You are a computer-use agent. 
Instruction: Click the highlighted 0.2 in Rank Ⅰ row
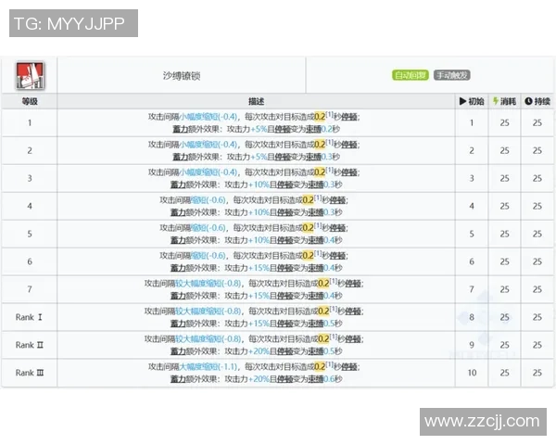click(x=323, y=311)
